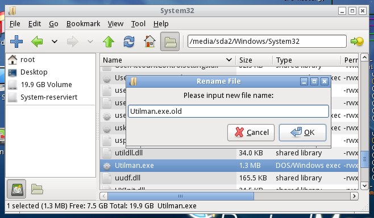This screenshot has width=374, height=218.
Task: Sort by the Type column header
Action: pos(306,60)
